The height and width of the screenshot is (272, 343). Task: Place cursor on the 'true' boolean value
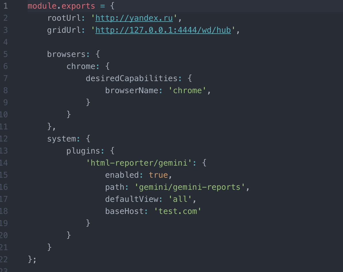click(158, 175)
